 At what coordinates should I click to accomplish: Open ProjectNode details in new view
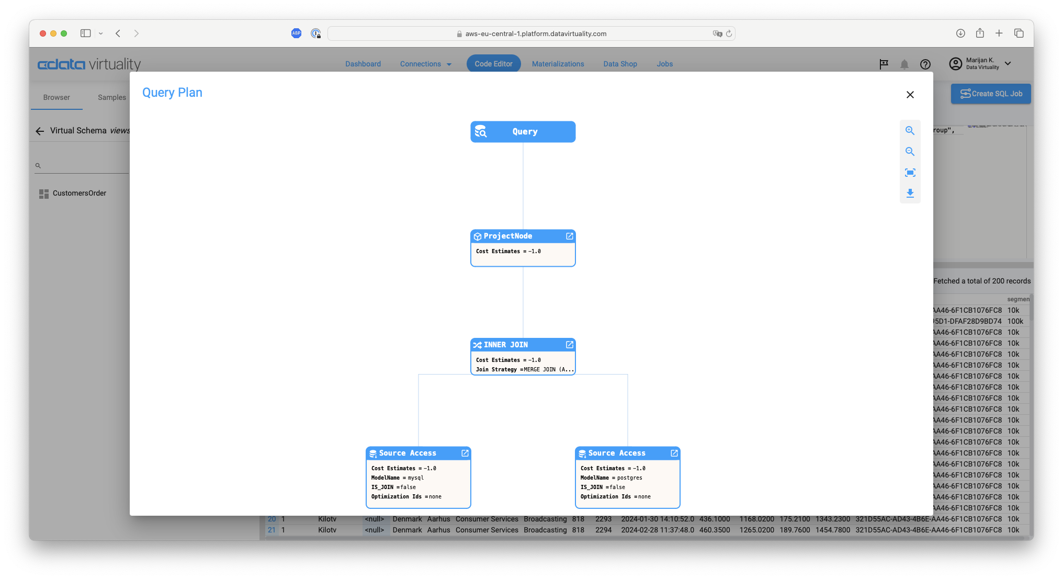pos(569,236)
